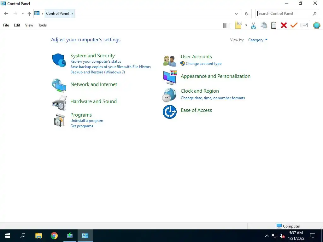The height and width of the screenshot is (242, 323).
Task: Go back with the back arrow
Action: 6,14
